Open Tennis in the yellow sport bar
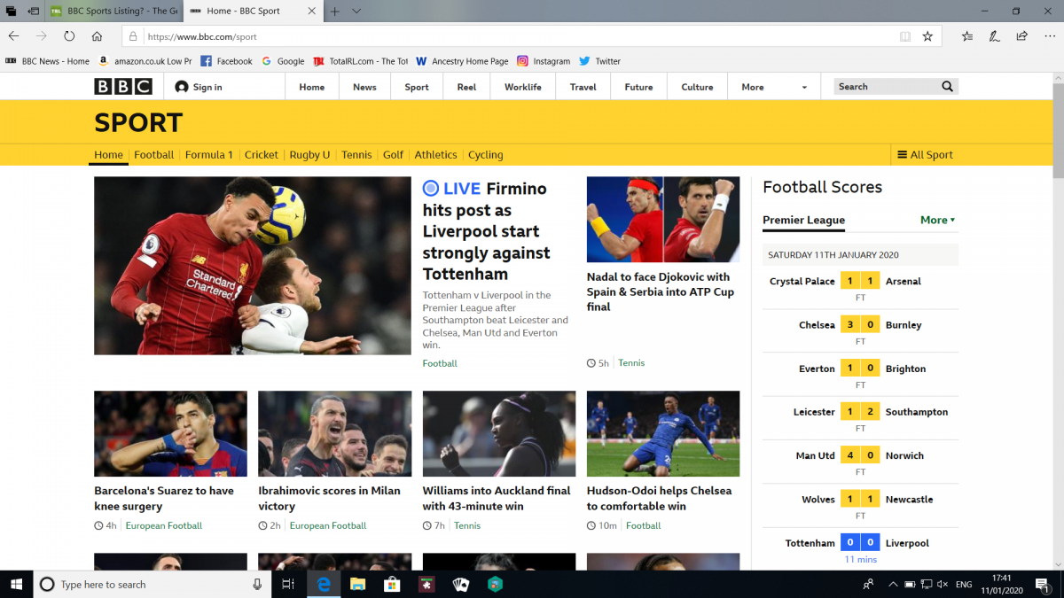Image resolution: width=1064 pixels, height=598 pixels. [356, 154]
